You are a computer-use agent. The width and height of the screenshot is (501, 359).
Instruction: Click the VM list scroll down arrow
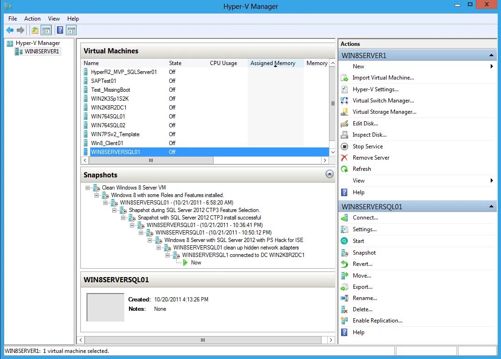coord(333,152)
